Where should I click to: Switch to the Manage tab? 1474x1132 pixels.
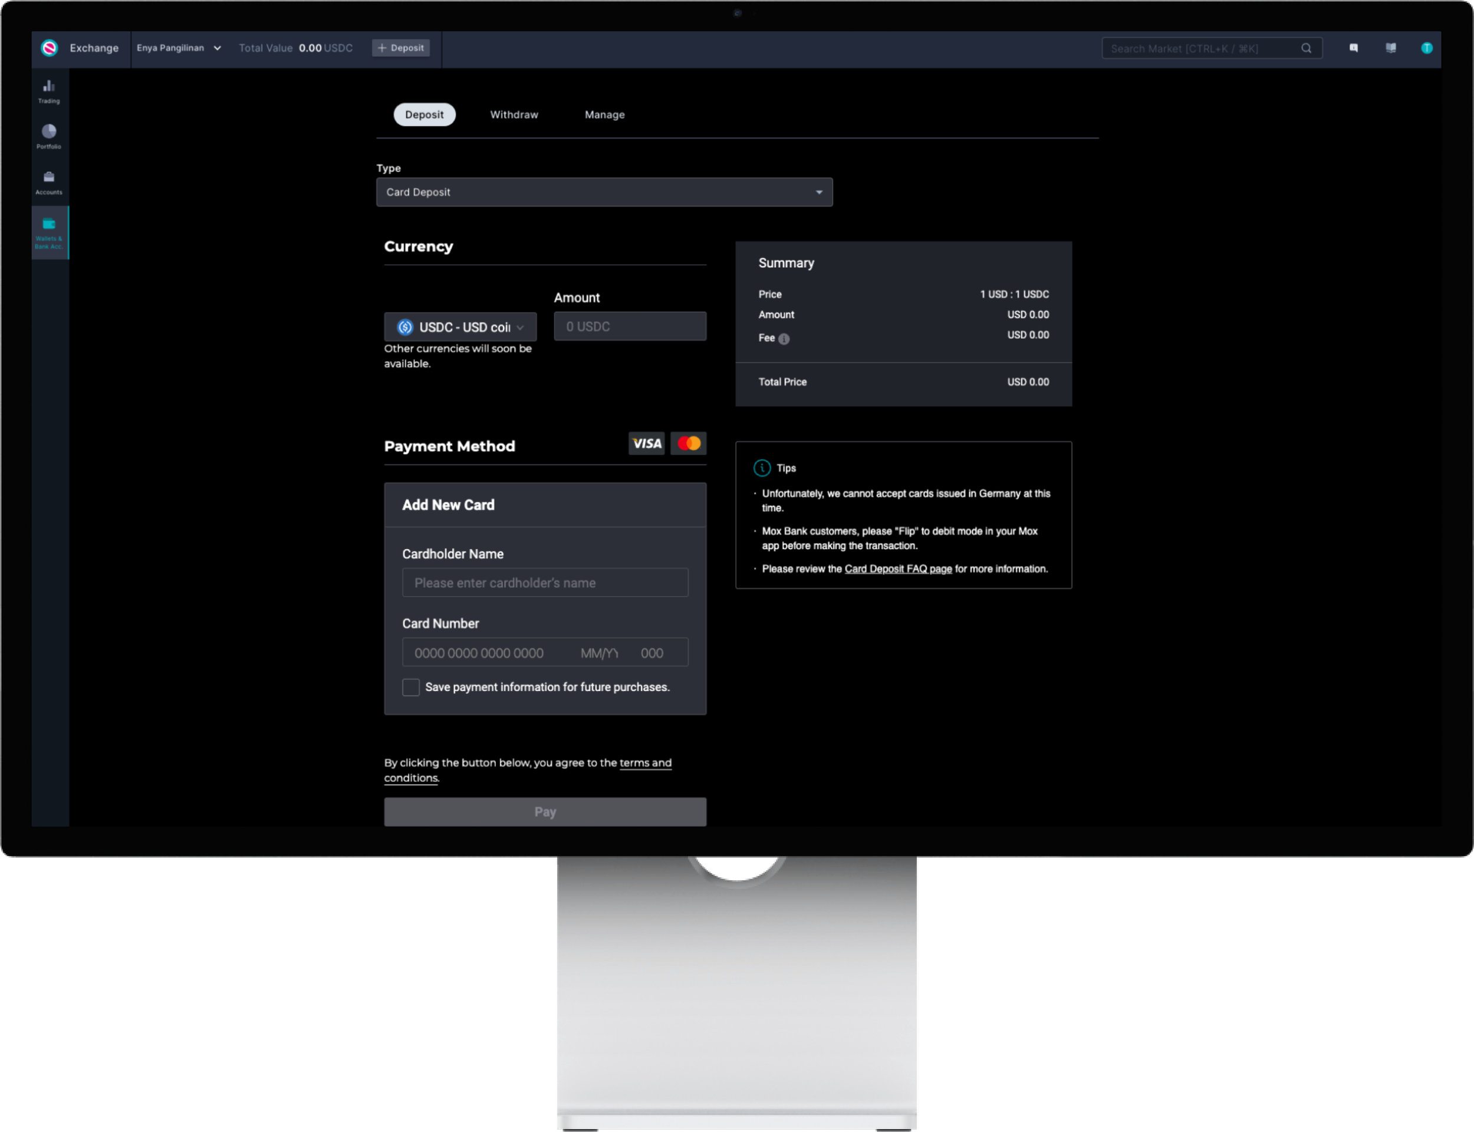pyautogui.click(x=604, y=114)
